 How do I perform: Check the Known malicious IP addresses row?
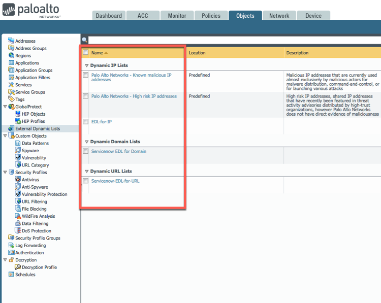tap(85, 75)
